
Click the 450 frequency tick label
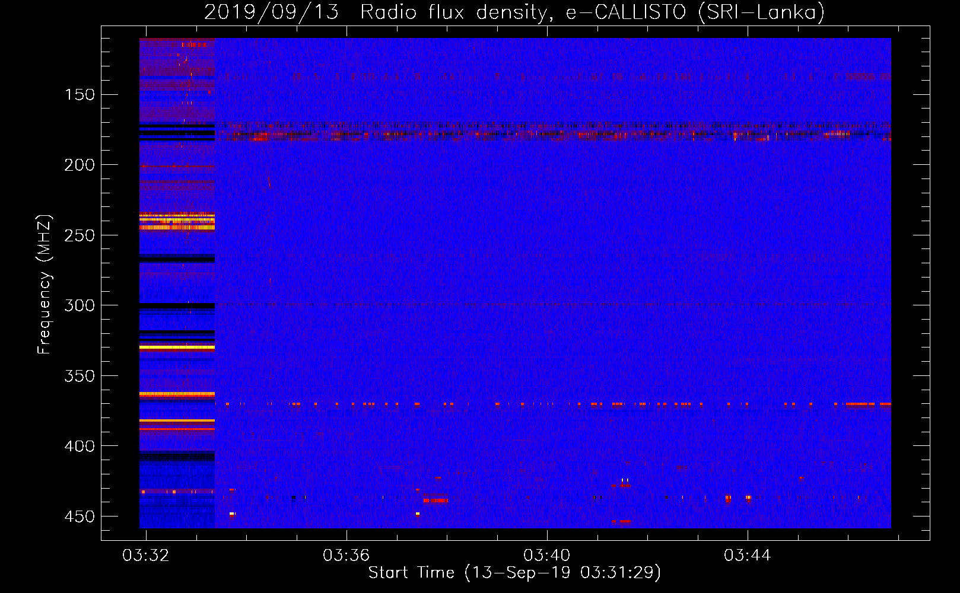(80, 517)
